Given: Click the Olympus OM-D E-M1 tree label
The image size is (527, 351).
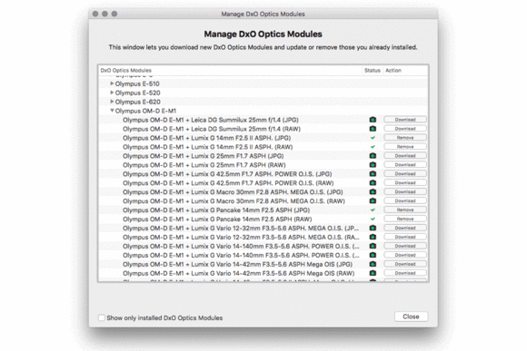Looking at the screenshot, I should 145,111.
